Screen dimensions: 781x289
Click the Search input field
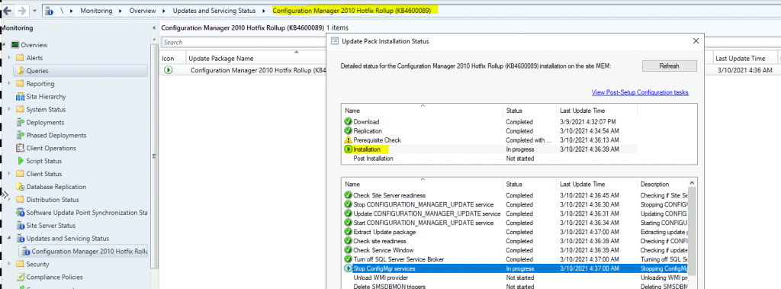coord(244,43)
